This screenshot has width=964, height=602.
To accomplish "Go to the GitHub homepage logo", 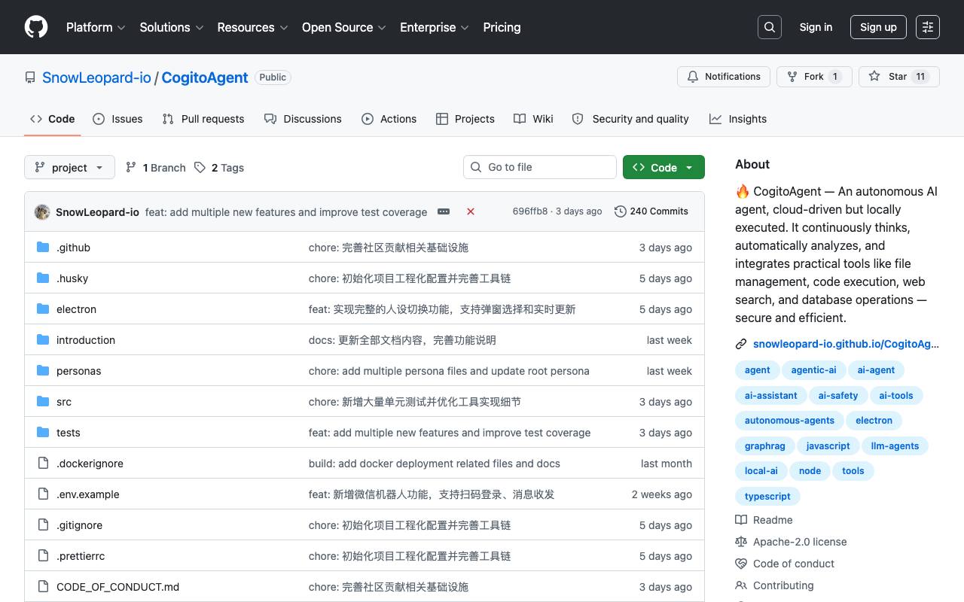I will click(36, 27).
